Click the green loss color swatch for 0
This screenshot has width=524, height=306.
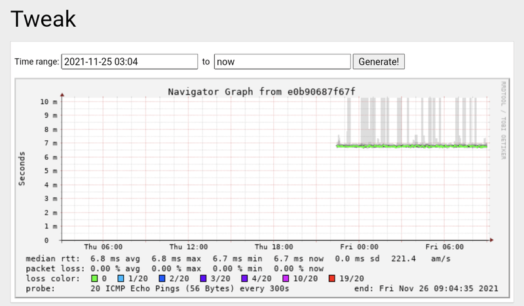click(x=94, y=278)
